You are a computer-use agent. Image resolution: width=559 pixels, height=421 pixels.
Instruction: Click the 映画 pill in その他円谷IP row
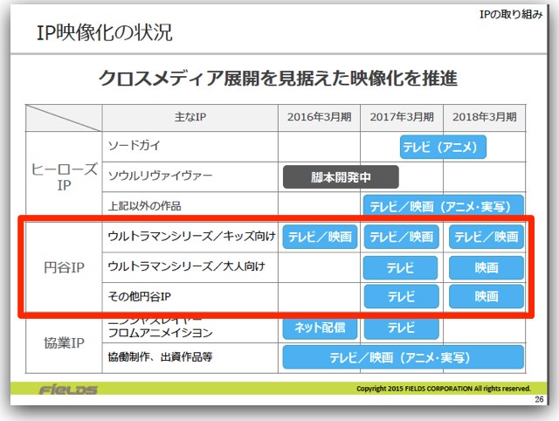coord(487,296)
